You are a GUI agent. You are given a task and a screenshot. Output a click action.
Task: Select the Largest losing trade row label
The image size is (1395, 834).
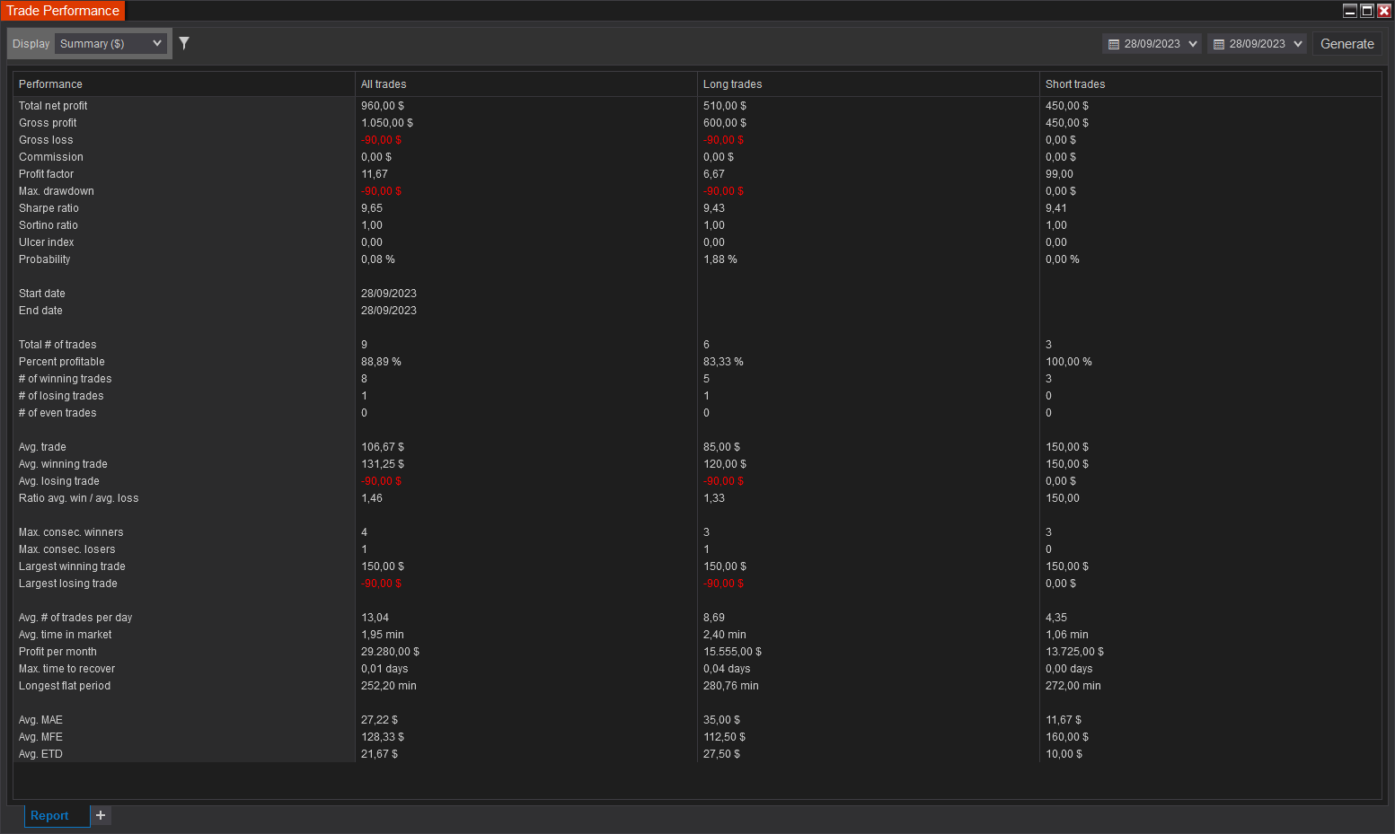68,584
